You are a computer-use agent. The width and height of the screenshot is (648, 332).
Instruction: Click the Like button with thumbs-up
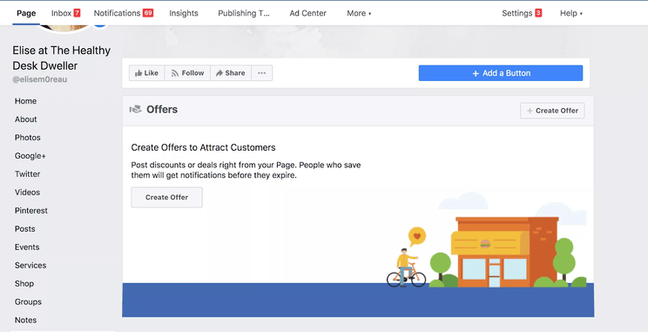coord(146,73)
